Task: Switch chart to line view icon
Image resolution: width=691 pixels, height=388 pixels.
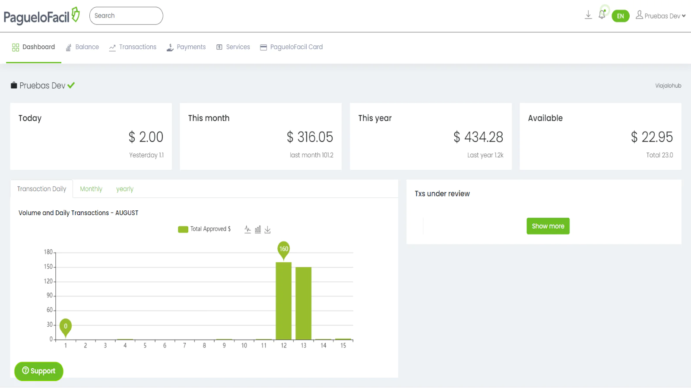Action: pyautogui.click(x=247, y=229)
